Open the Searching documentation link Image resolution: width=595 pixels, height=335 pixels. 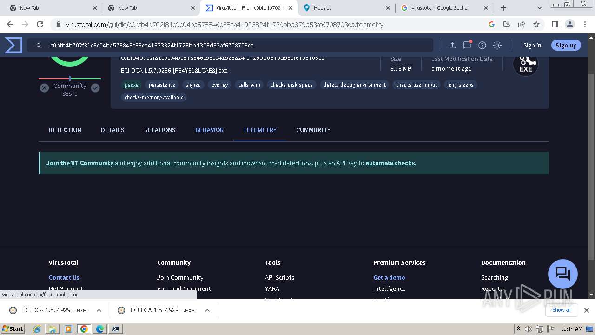[495, 277]
